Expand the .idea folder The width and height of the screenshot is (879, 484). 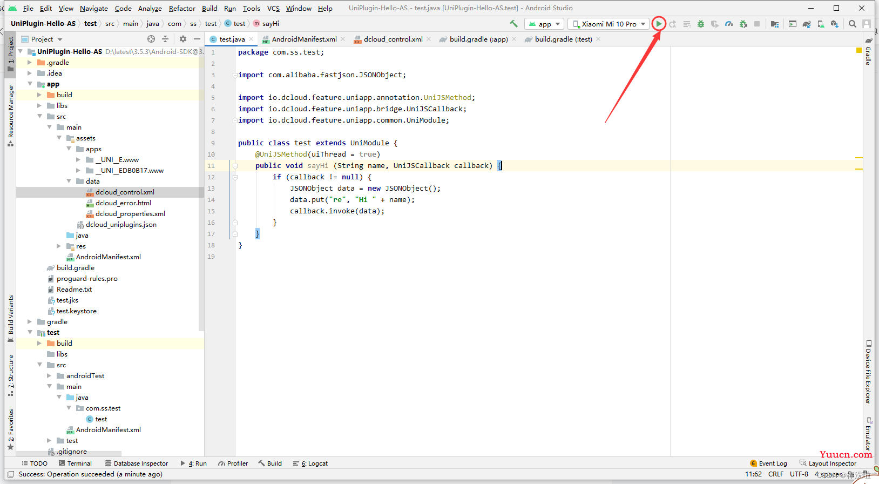click(30, 73)
